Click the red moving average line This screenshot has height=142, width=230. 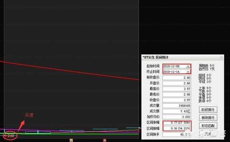click(69, 71)
